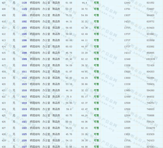Open room 1006 link
Viewport: 163px width, 148px height.
coord(24,40)
